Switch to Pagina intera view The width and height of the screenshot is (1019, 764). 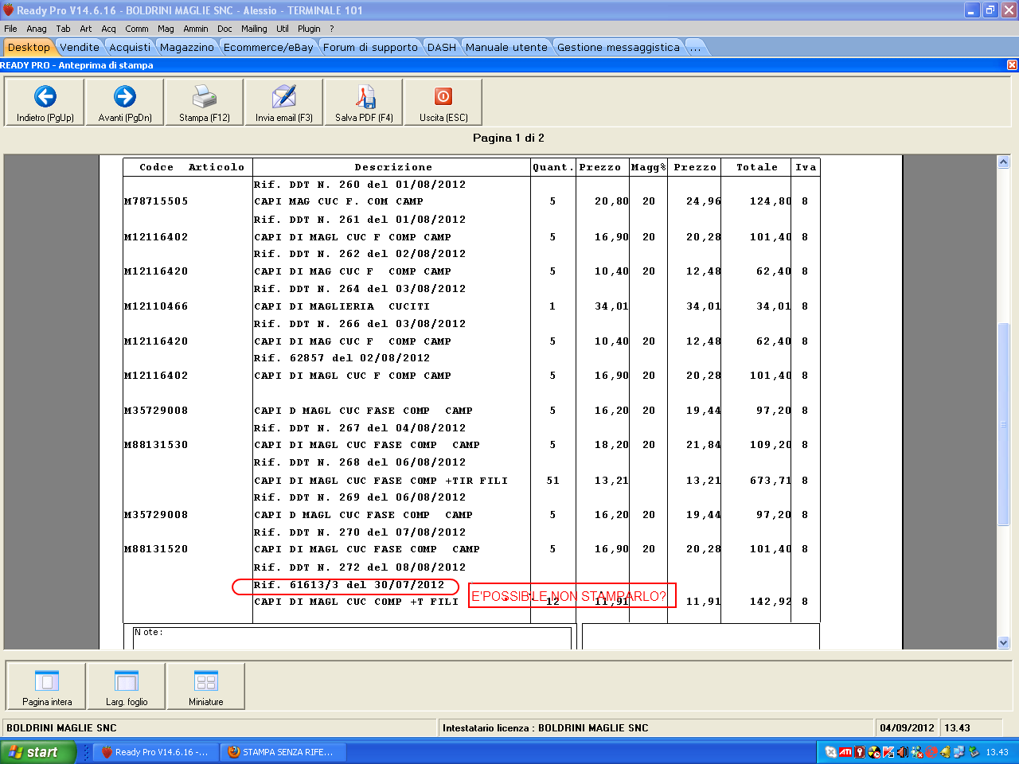pos(47,686)
